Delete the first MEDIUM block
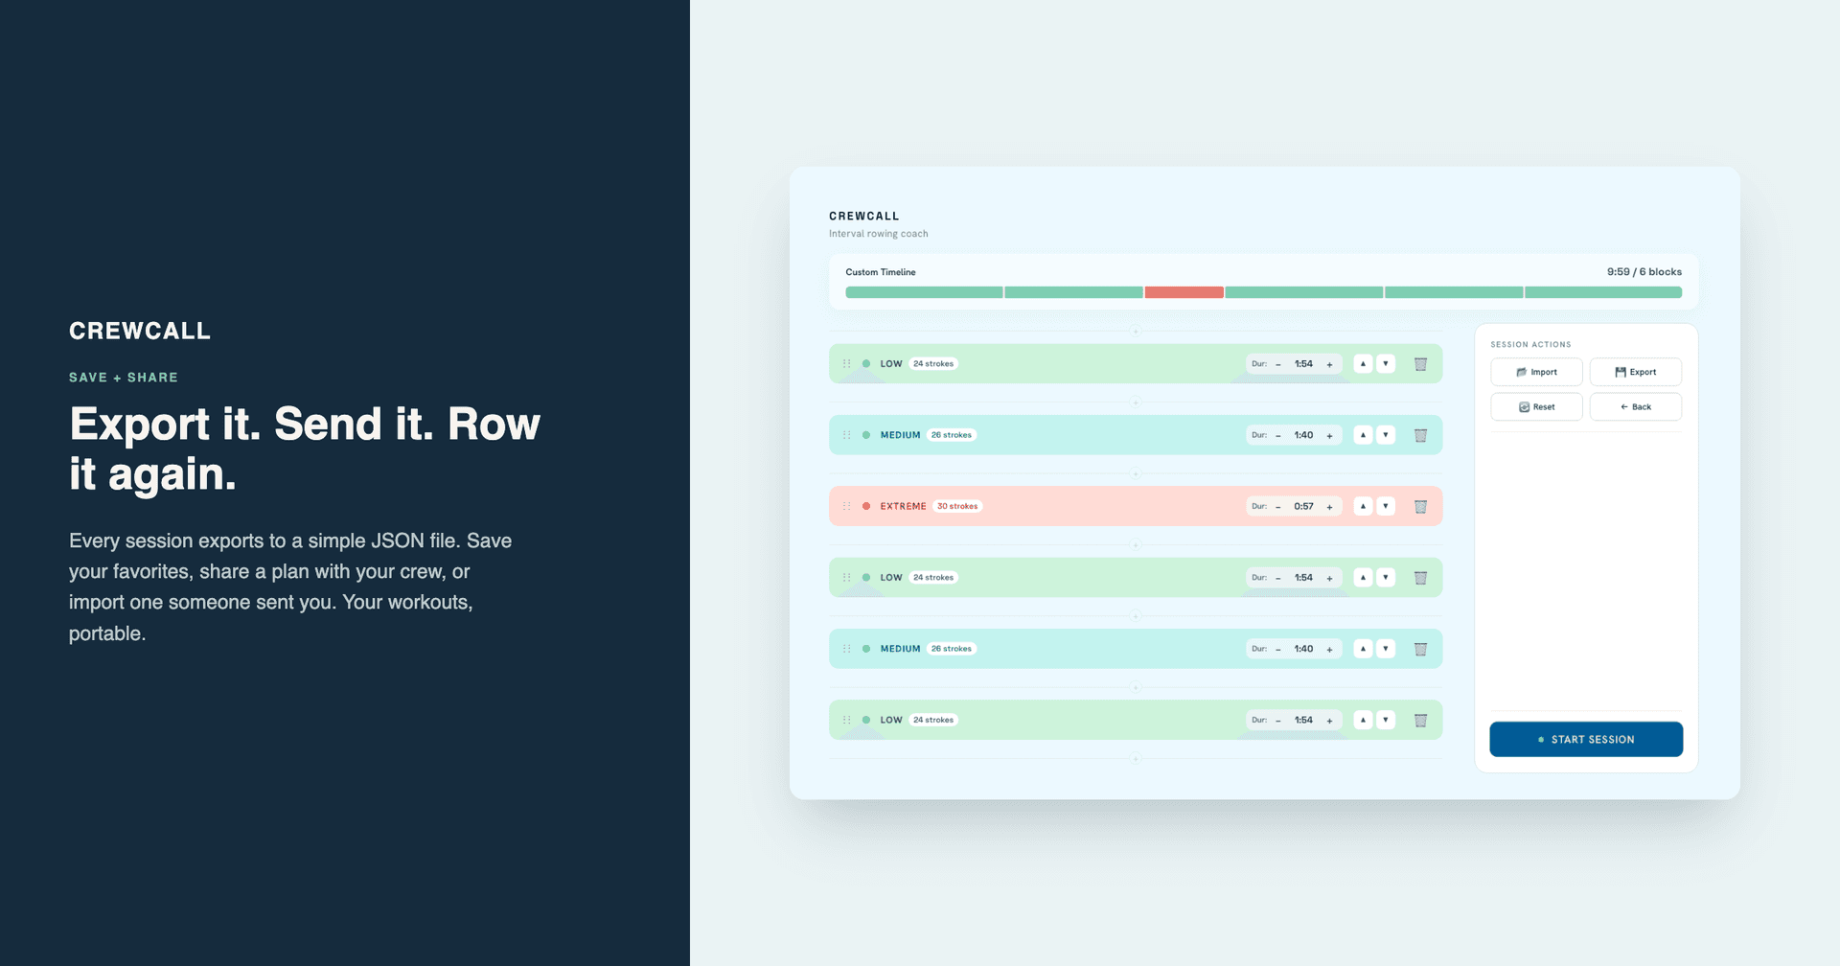1840x966 pixels. tap(1420, 435)
